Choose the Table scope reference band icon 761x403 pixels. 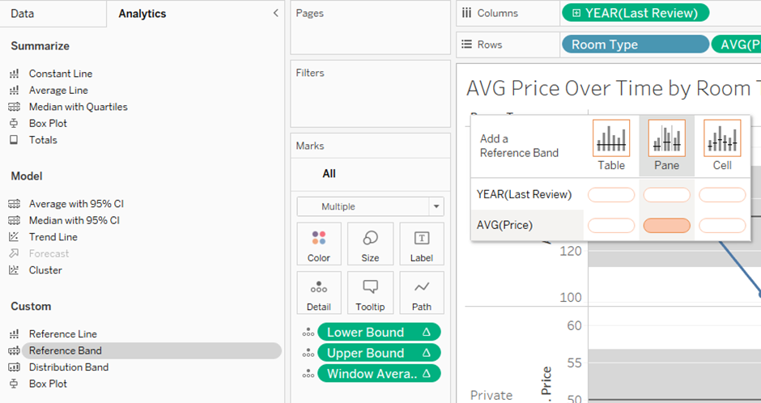tap(611, 138)
